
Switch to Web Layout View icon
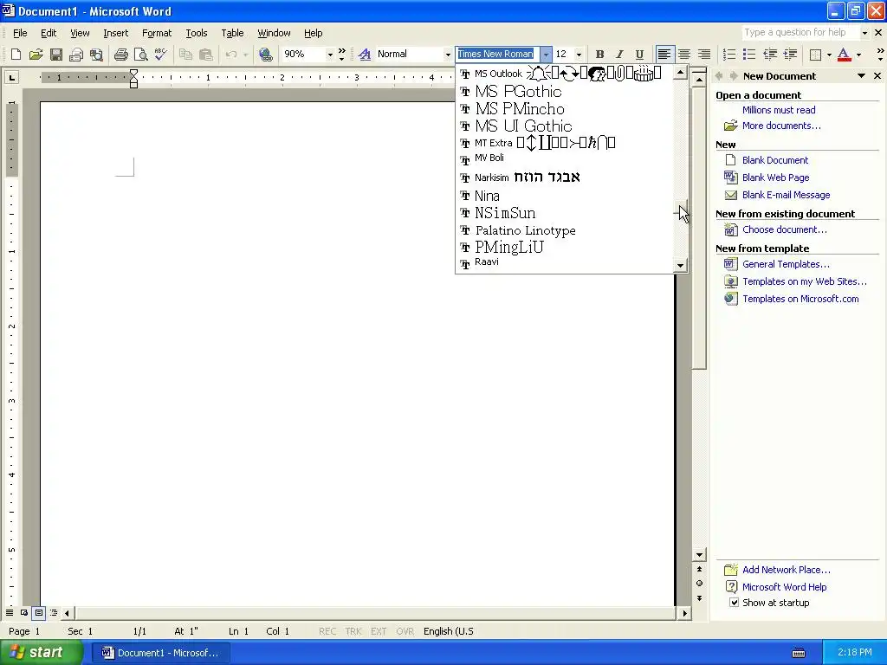pos(23,612)
